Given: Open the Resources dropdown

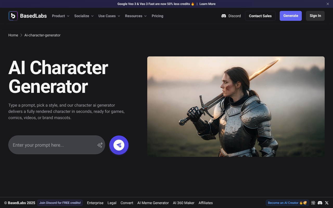Looking at the screenshot, I should [136, 16].
